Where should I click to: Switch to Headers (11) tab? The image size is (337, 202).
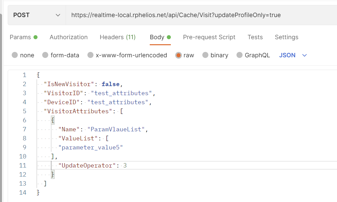pos(118,37)
